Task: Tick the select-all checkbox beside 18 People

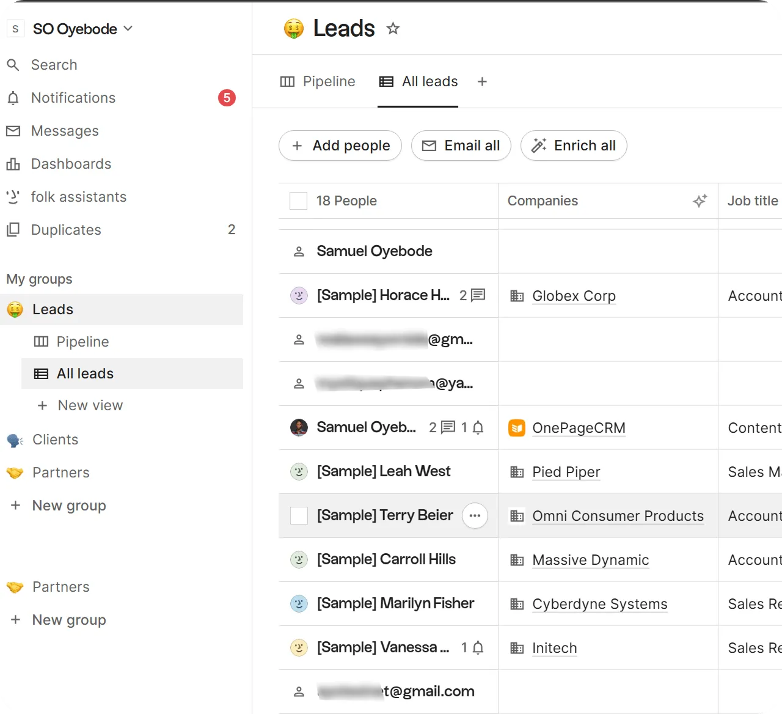Action: point(298,201)
